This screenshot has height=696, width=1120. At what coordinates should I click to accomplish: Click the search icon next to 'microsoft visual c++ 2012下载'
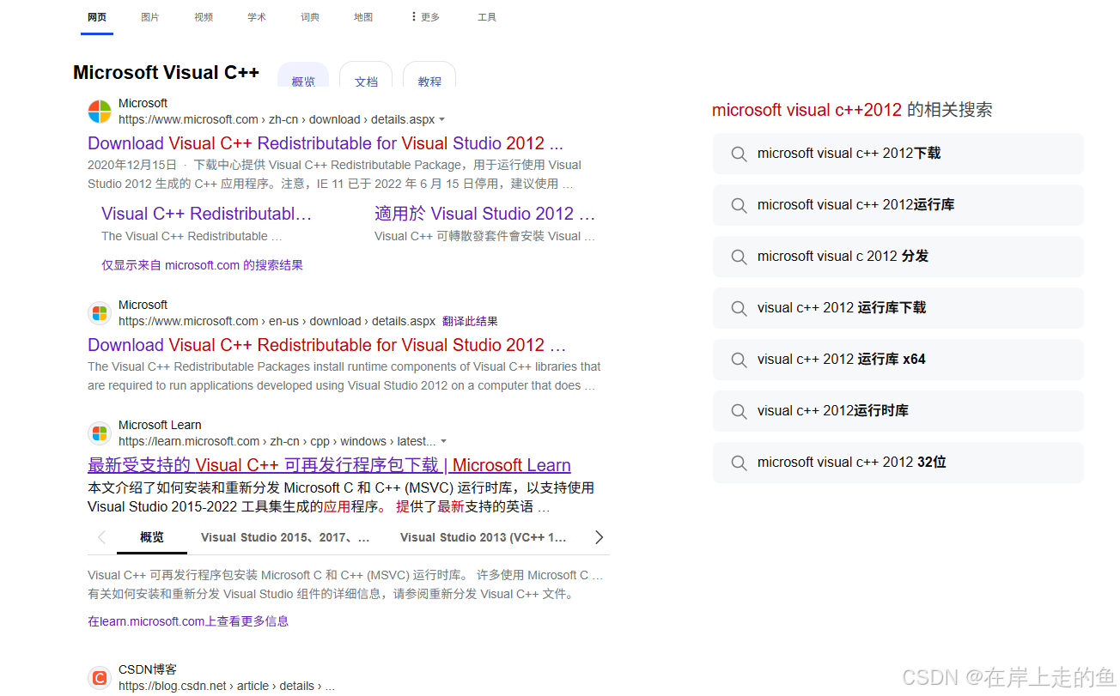click(x=739, y=154)
